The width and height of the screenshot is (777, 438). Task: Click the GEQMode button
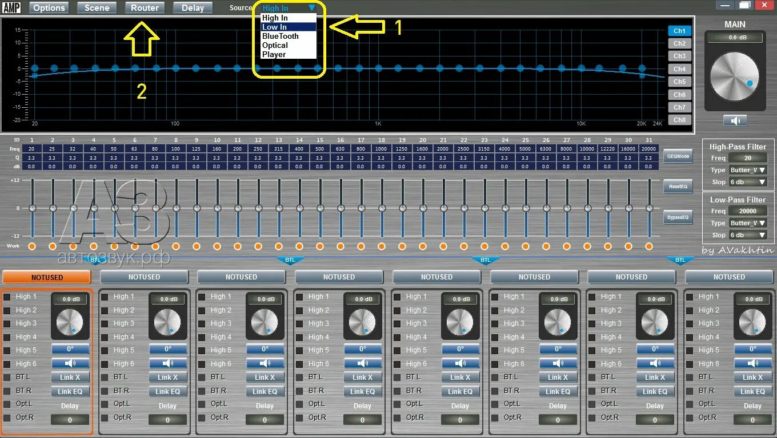pyautogui.click(x=678, y=156)
